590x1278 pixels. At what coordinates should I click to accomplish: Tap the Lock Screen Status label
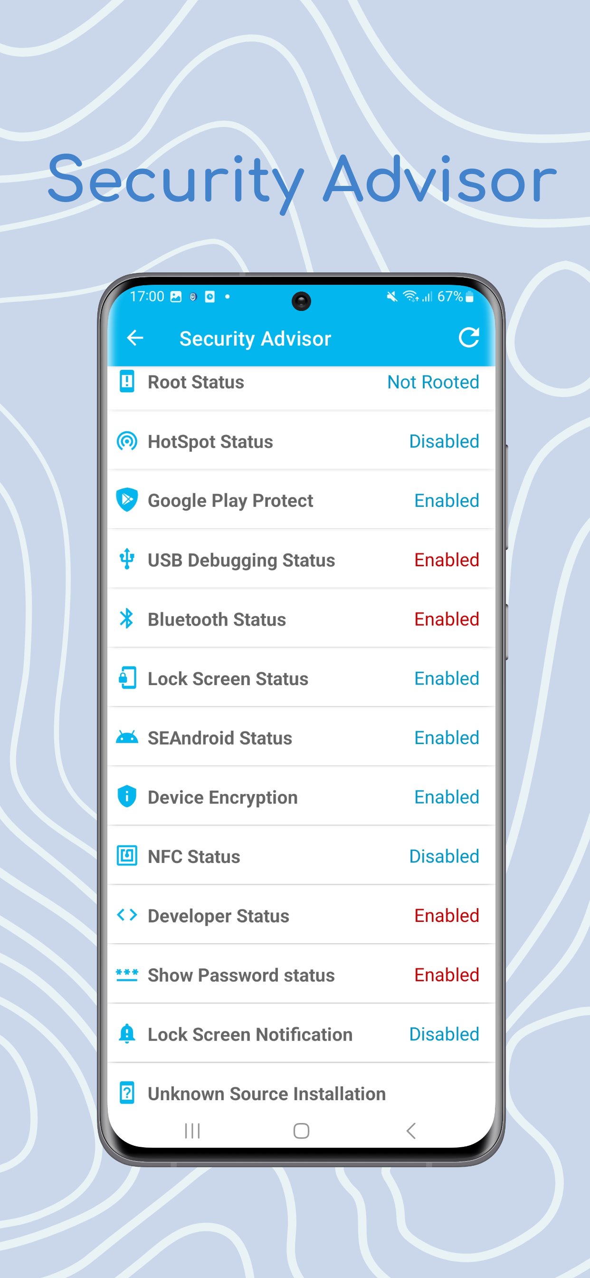pos(228,678)
